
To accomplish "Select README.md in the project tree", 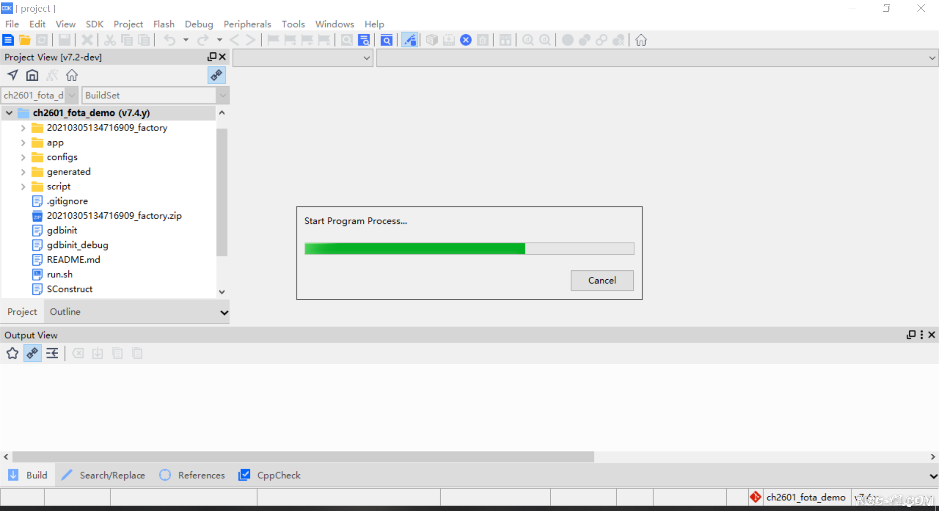I will tap(73, 260).
